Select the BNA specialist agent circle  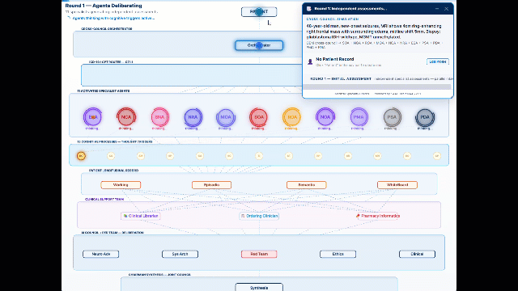(x=159, y=117)
